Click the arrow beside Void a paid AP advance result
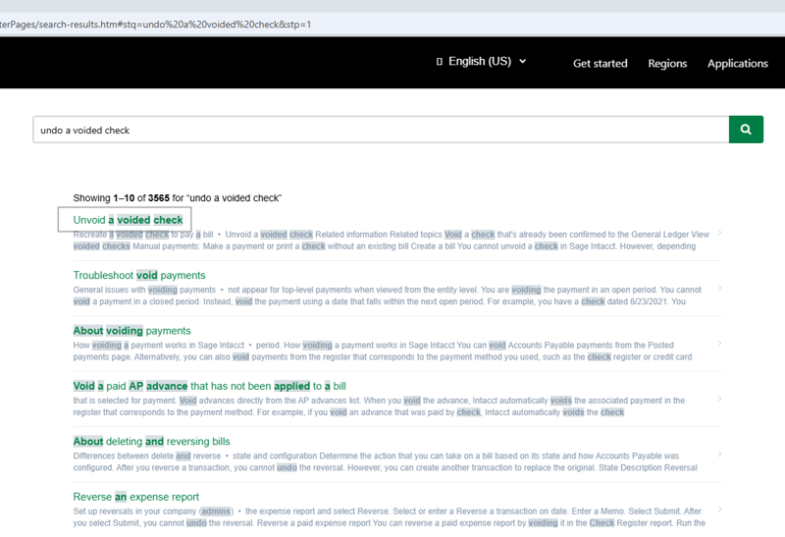785x537 pixels. click(719, 400)
